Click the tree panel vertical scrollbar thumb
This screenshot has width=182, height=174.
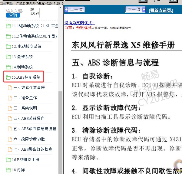pyautogui.click(x=60, y=133)
